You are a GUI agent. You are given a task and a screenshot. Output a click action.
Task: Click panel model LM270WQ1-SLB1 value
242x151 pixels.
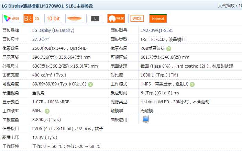[157, 30]
